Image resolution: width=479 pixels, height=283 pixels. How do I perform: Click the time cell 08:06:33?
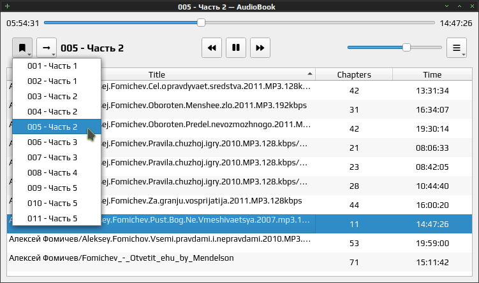[x=432, y=148]
